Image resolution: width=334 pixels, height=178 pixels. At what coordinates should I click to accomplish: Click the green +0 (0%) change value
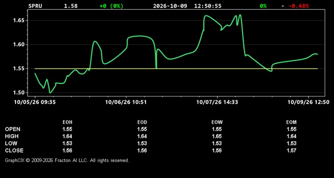tap(111, 6)
